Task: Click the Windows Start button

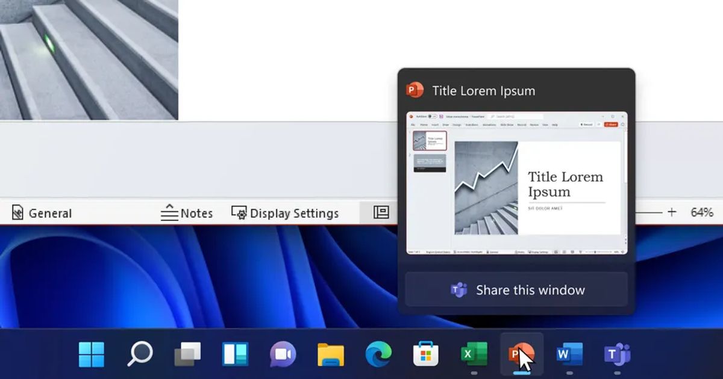Action: 93,355
